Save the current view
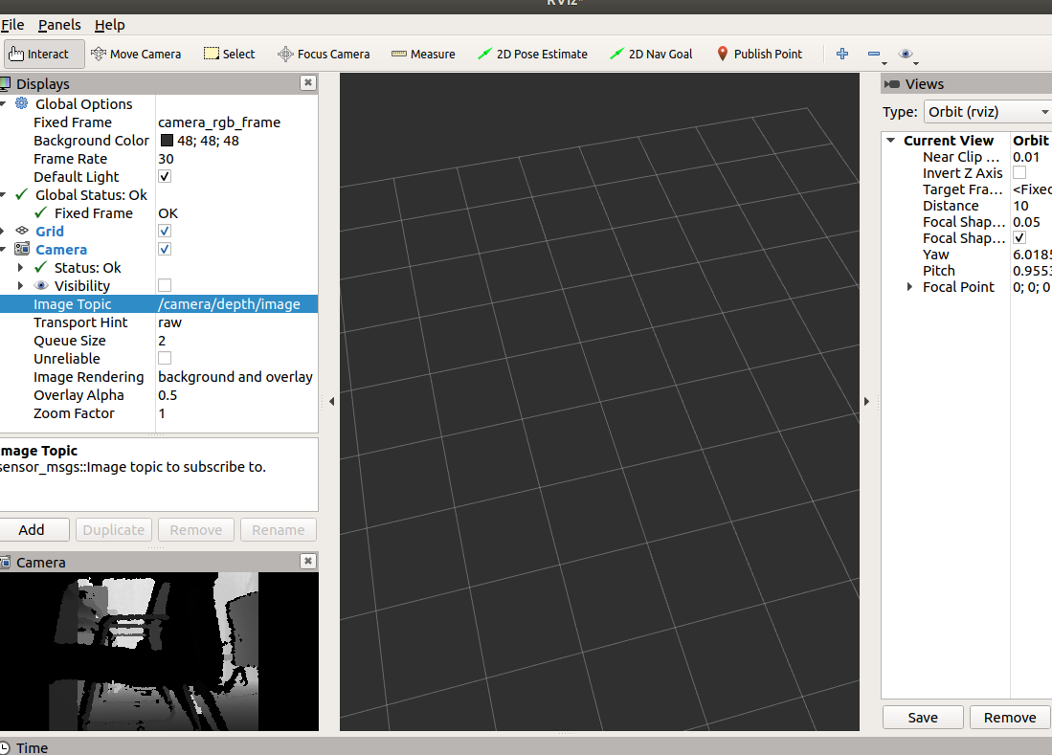1052x755 pixels. [x=922, y=717]
